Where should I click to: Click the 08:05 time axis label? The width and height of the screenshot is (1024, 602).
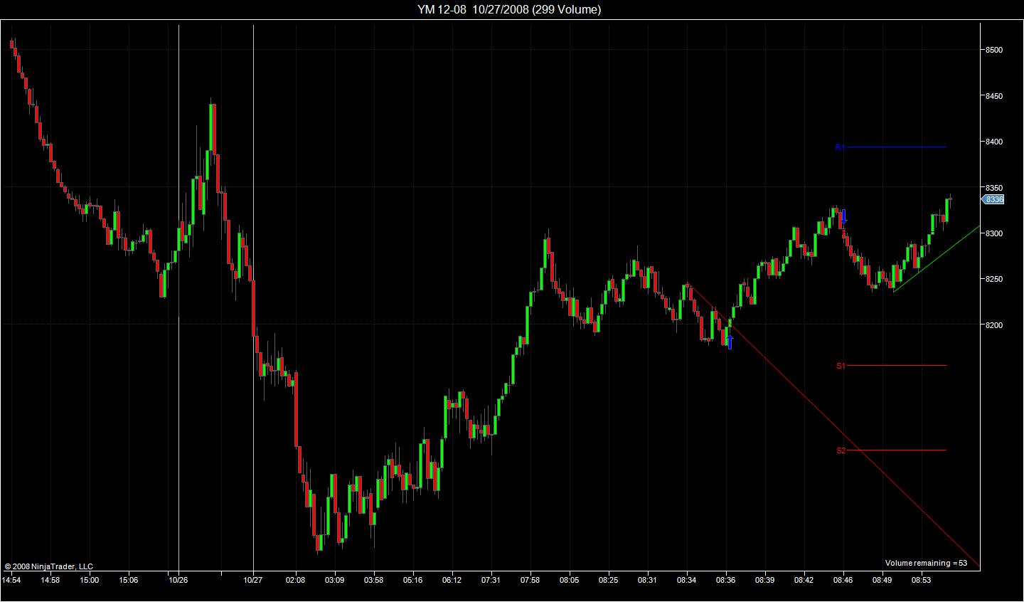(x=569, y=580)
